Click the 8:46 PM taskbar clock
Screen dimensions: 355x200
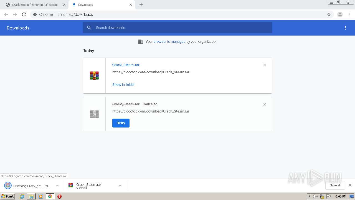tap(341, 196)
